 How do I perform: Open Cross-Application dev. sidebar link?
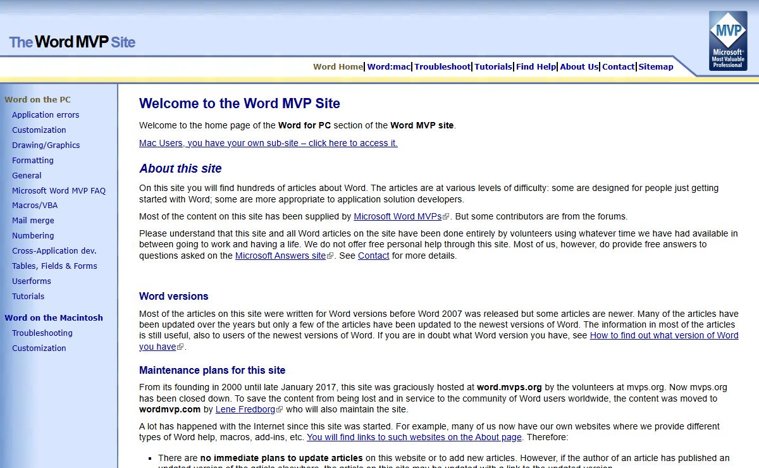click(x=54, y=251)
